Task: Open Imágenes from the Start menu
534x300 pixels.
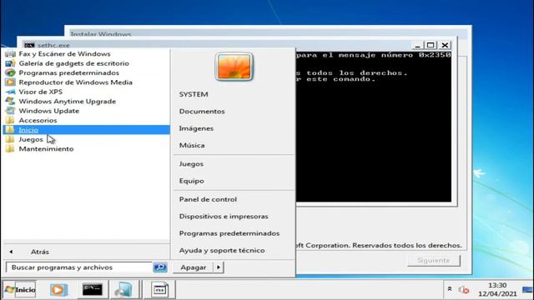Action: tap(196, 128)
